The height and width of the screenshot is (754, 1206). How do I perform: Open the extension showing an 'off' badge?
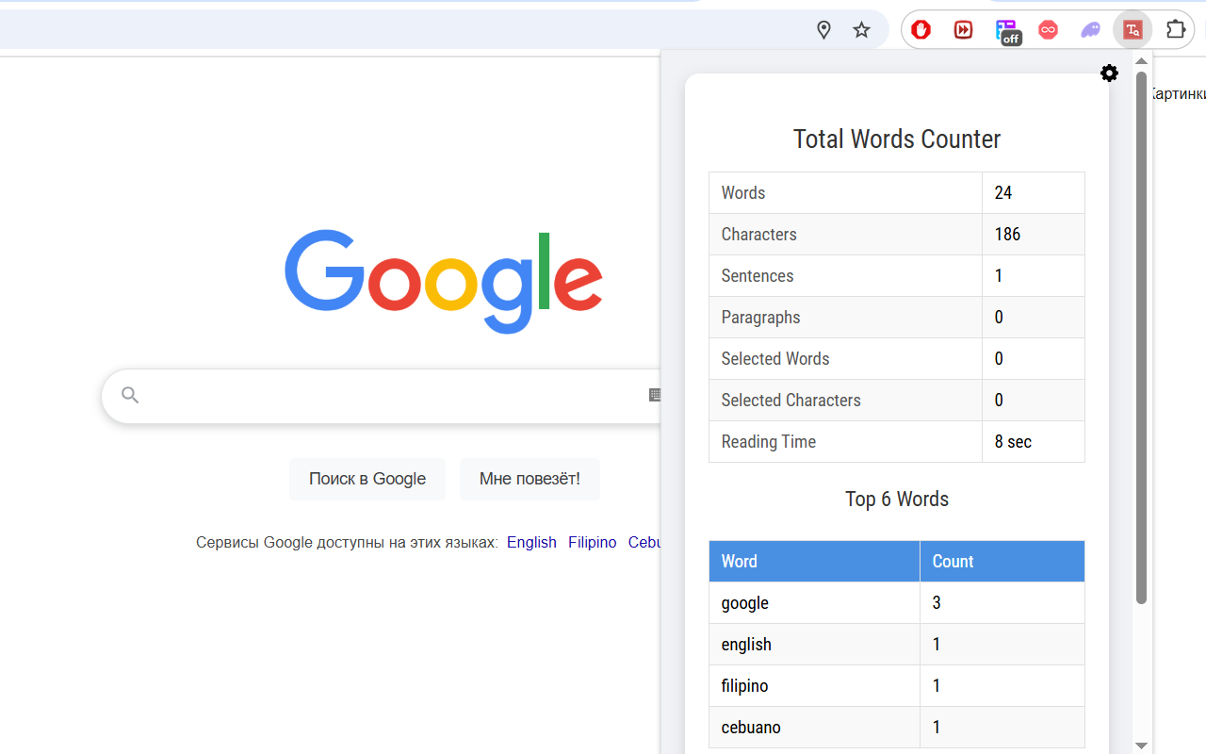(x=1006, y=31)
